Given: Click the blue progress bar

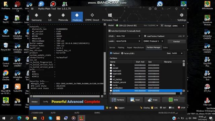Looking at the screenshot, I should (x=67, y=108).
